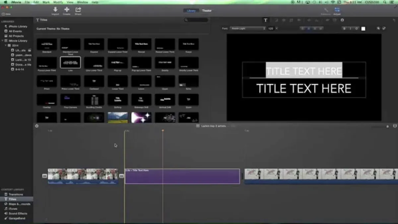Screen dimensions: 398x224
Task: Select the first video clip in timeline
Action: click(83, 176)
